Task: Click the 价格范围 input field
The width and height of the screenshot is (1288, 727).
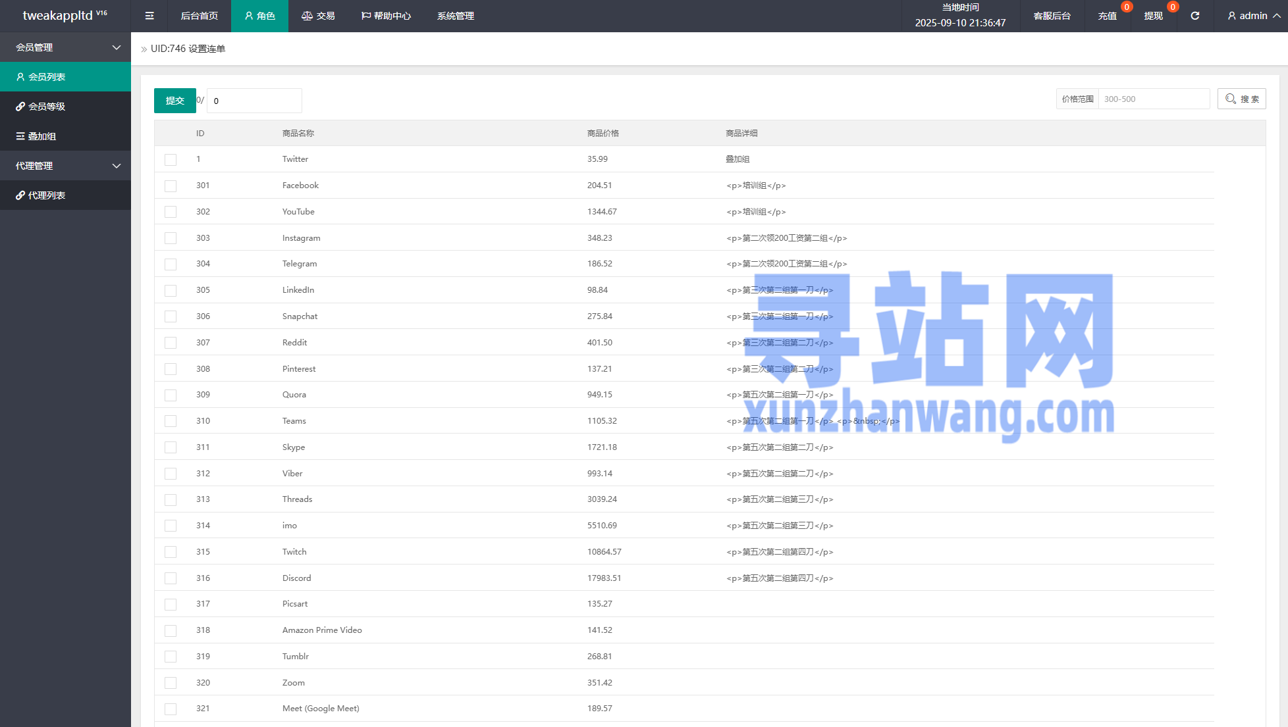Action: (1153, 99)
